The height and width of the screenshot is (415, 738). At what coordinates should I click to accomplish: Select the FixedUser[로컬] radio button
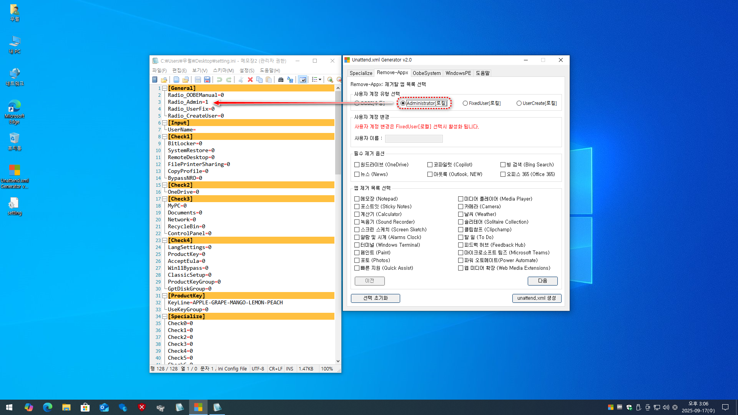point(465,103)
